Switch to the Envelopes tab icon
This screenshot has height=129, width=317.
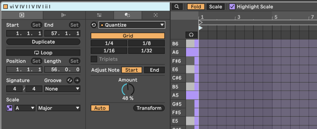pos(63,15)
